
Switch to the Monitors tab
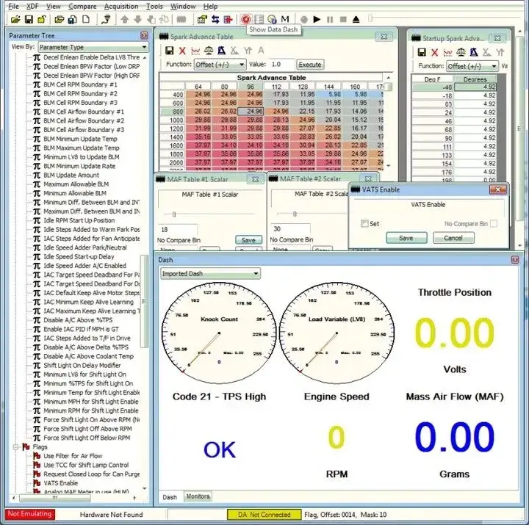coord(197,496)
